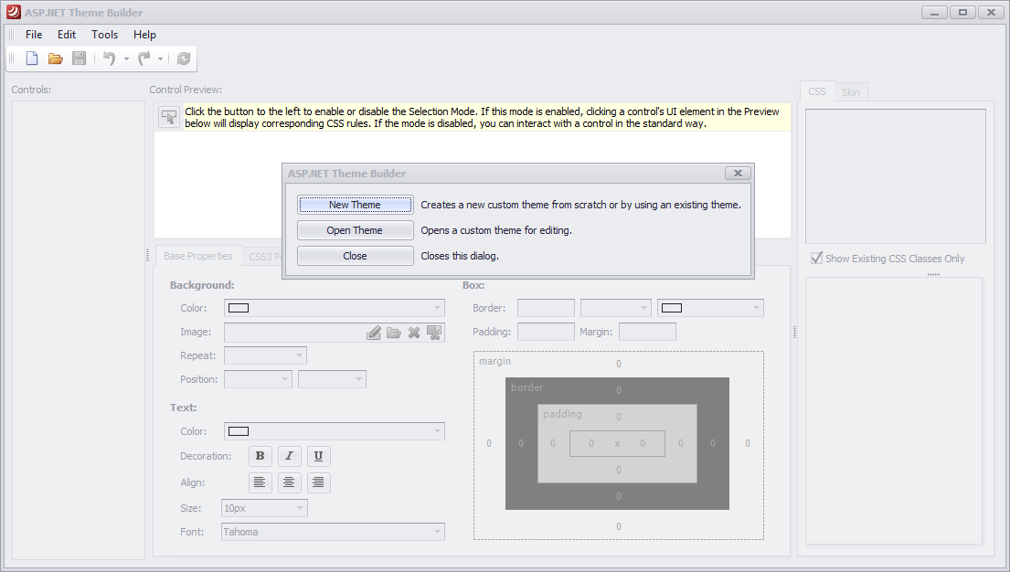Toggle Show Existing CSS Classes Only checkbox
Image resolution: width=1010 pixels, height=572 pixels.
(x=817, y=259)
